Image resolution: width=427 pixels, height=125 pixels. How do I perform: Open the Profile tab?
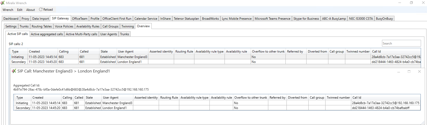(x=95, y=19)
